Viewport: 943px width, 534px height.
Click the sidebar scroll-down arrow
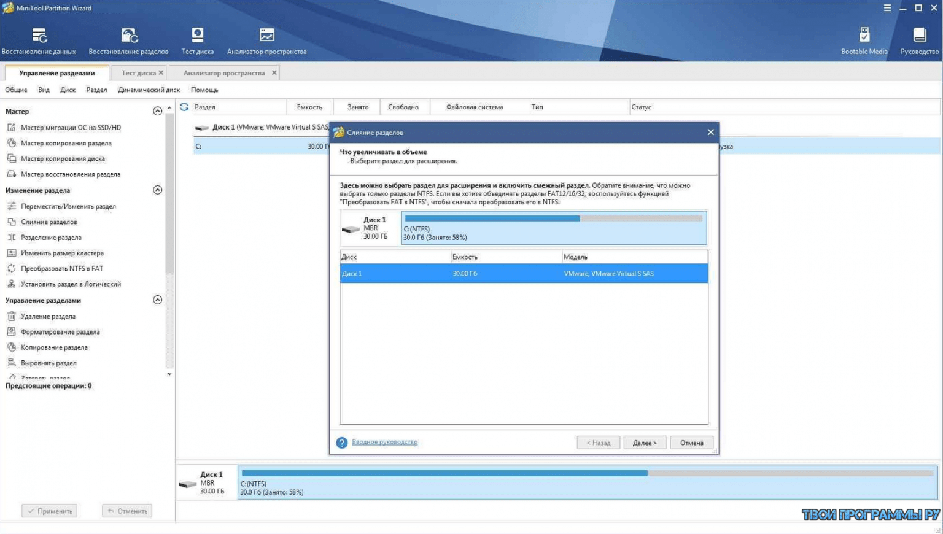click(x=169, y=374)
